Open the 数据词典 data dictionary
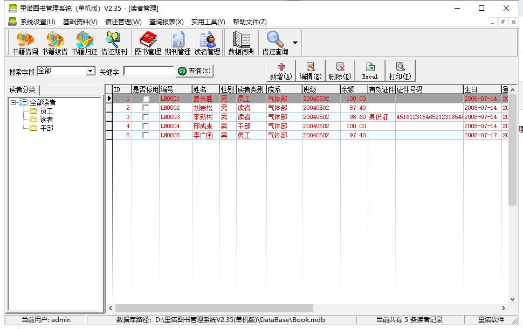Viewport: 523px width, 329px height. point(241,43)
